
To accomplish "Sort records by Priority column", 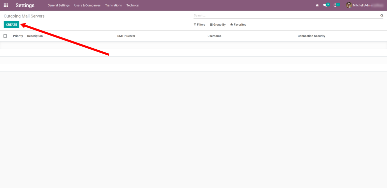I will pyautogui.click(x=18, y=36).
